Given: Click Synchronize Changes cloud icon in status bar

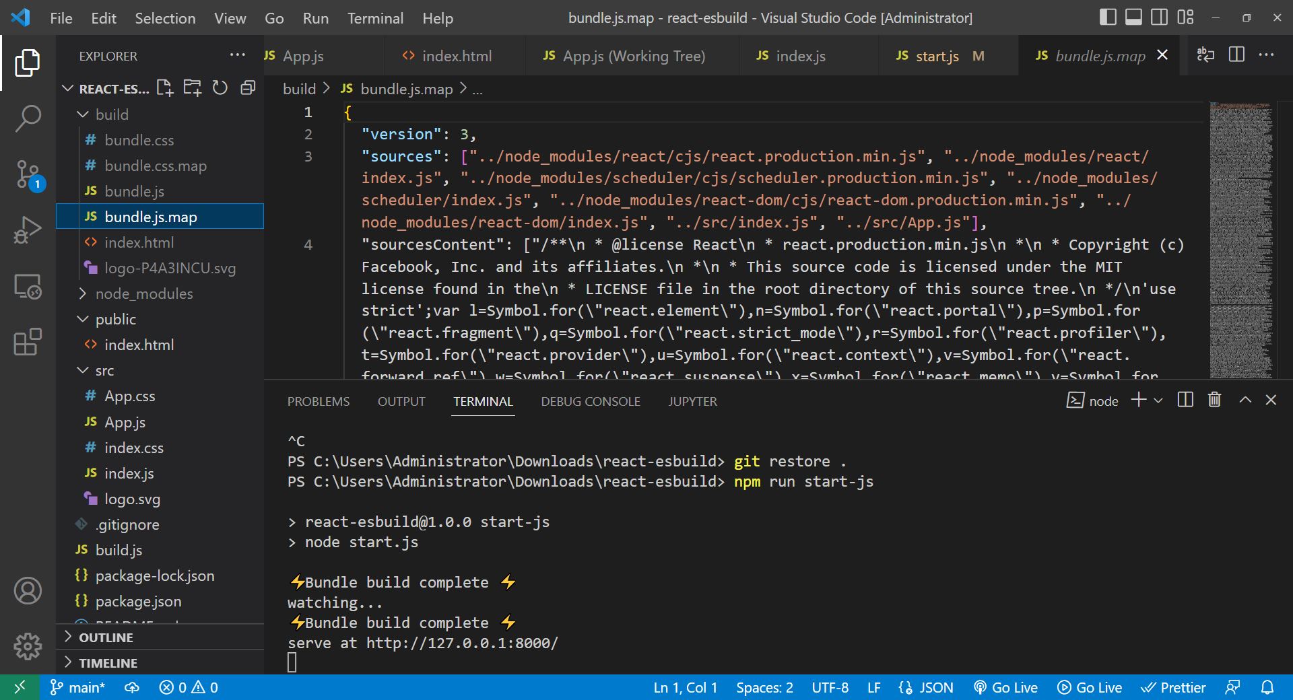Looking at the screenshot, I should (x=132, y=687).
